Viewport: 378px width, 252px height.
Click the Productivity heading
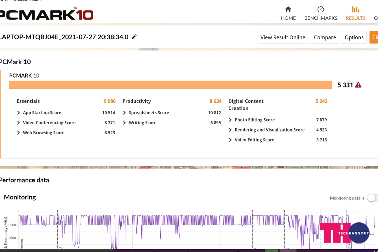(137, 101)
